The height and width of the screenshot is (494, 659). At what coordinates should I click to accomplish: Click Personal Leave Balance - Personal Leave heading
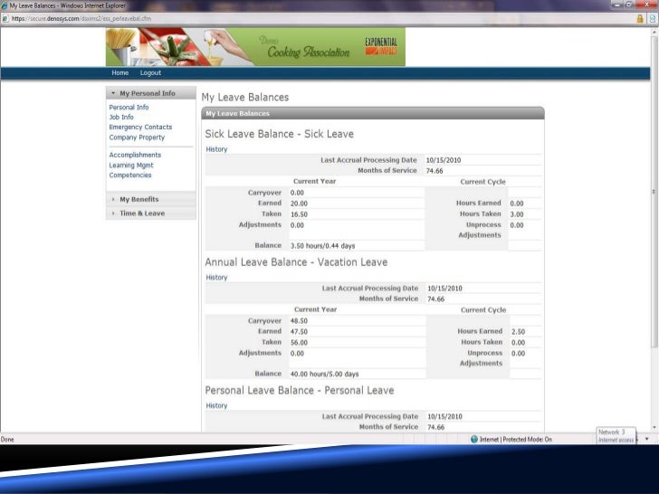[300, 390]
